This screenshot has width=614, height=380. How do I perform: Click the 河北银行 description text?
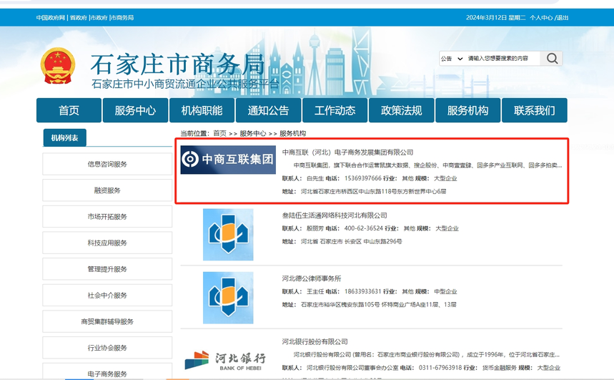(427, 354)
